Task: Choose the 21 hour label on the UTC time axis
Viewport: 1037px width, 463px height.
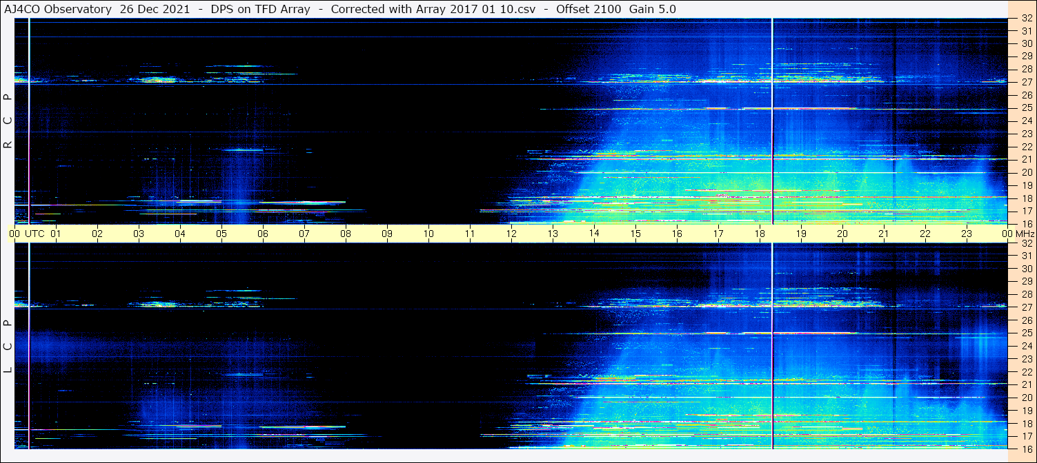Action: 884,234
